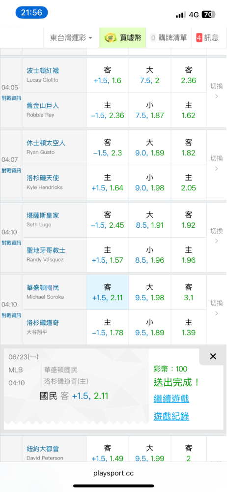Select 堪薩斯皇家 客 -1.5, 2.45 spread
This screenshot has height=492, width=227.
108,220
